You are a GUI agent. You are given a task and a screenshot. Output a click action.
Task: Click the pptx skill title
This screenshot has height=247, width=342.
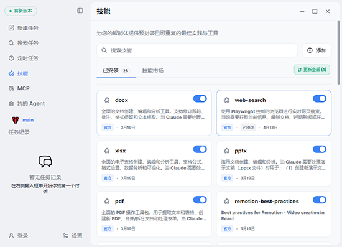(241, 151)
